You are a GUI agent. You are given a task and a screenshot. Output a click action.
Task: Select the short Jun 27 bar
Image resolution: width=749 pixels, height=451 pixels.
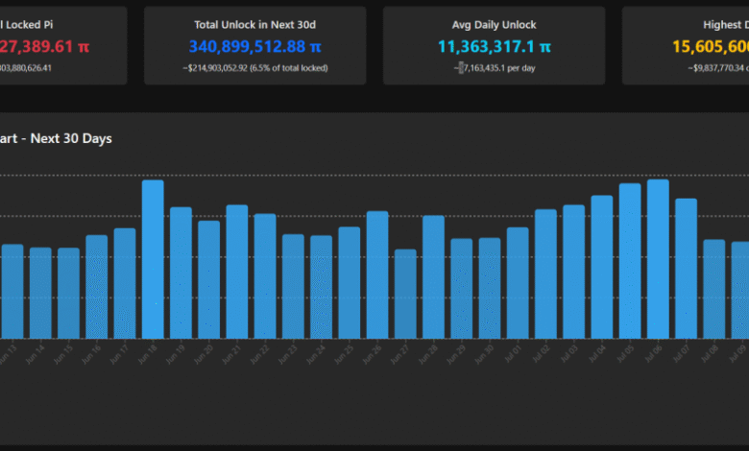tap(405, 294)
